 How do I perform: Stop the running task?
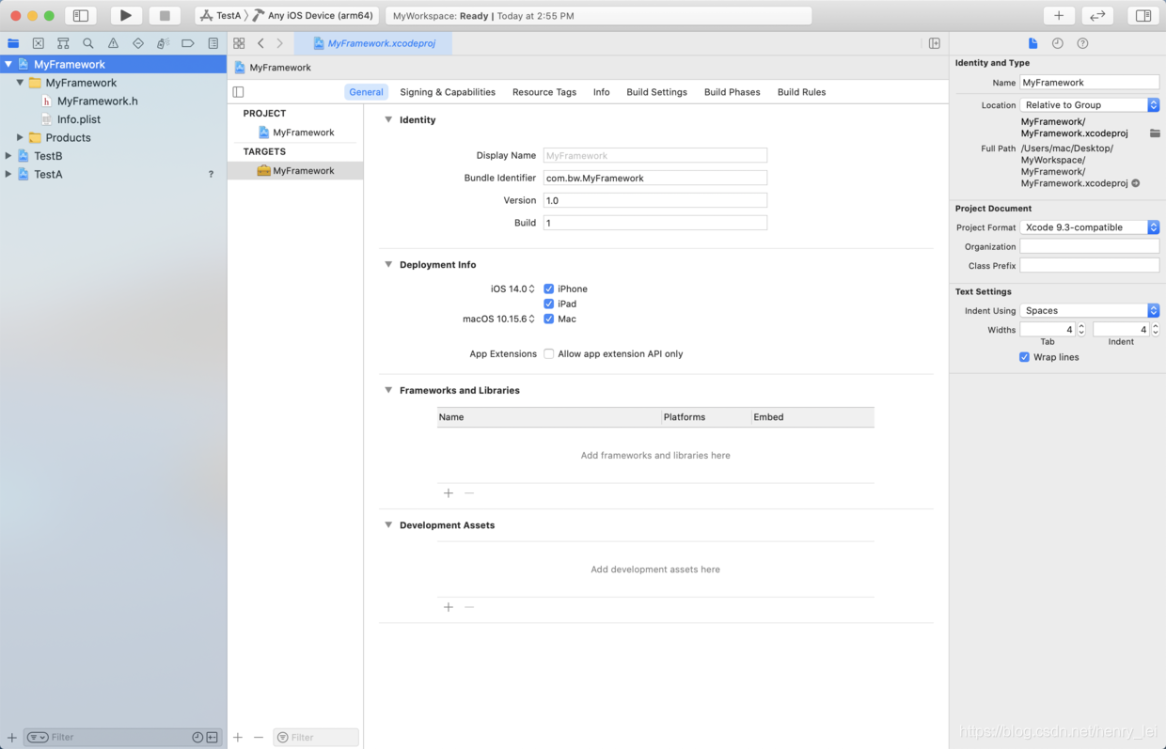pos(165,15)
